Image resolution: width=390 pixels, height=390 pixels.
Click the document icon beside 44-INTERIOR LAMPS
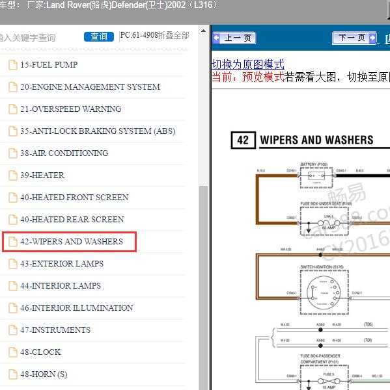[x=13, y=286]
